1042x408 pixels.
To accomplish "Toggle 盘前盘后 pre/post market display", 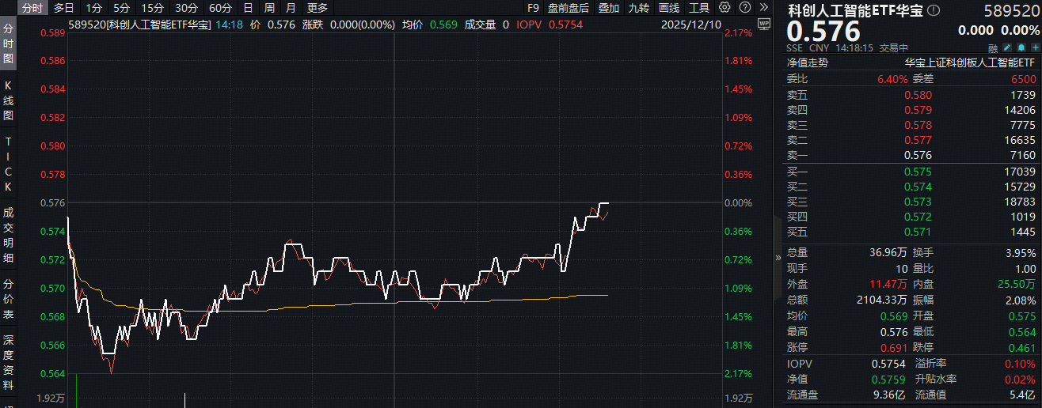I will (568, 8).
